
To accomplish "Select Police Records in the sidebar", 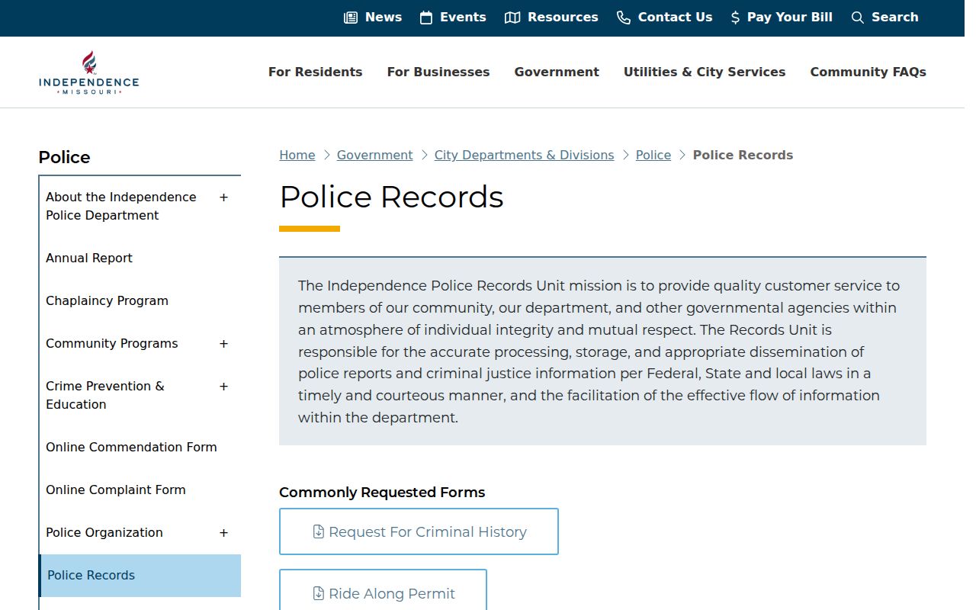I will (x=140, y=576).
